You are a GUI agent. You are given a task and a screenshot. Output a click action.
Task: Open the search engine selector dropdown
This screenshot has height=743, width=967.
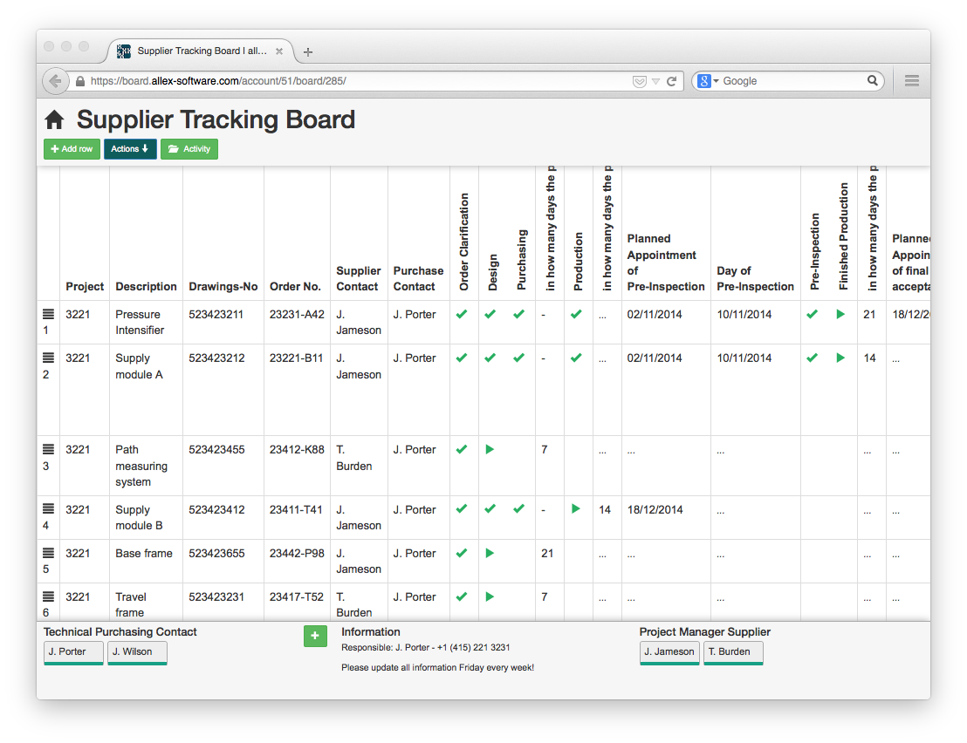coord(708,81)
